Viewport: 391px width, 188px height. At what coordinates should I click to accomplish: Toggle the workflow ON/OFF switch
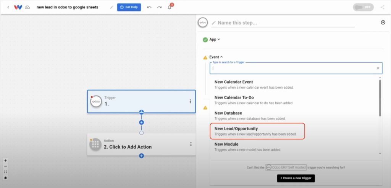[363, 7]
